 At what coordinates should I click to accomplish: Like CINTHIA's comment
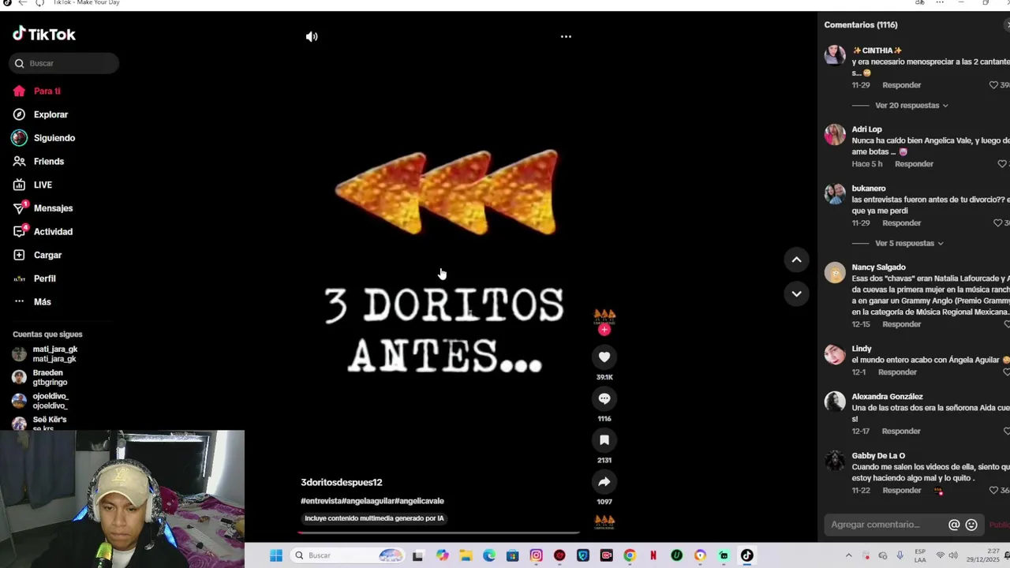coord(994,85)
